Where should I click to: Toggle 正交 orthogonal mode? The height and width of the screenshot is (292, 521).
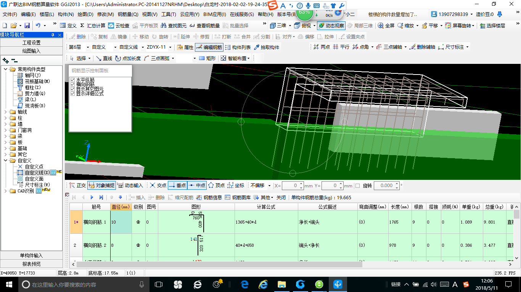coord(77,186)
